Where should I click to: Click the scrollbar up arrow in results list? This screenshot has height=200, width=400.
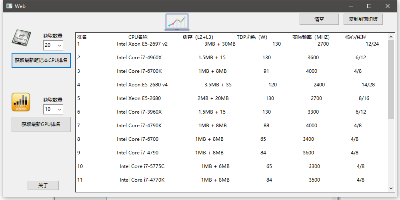tap(391, 37)
